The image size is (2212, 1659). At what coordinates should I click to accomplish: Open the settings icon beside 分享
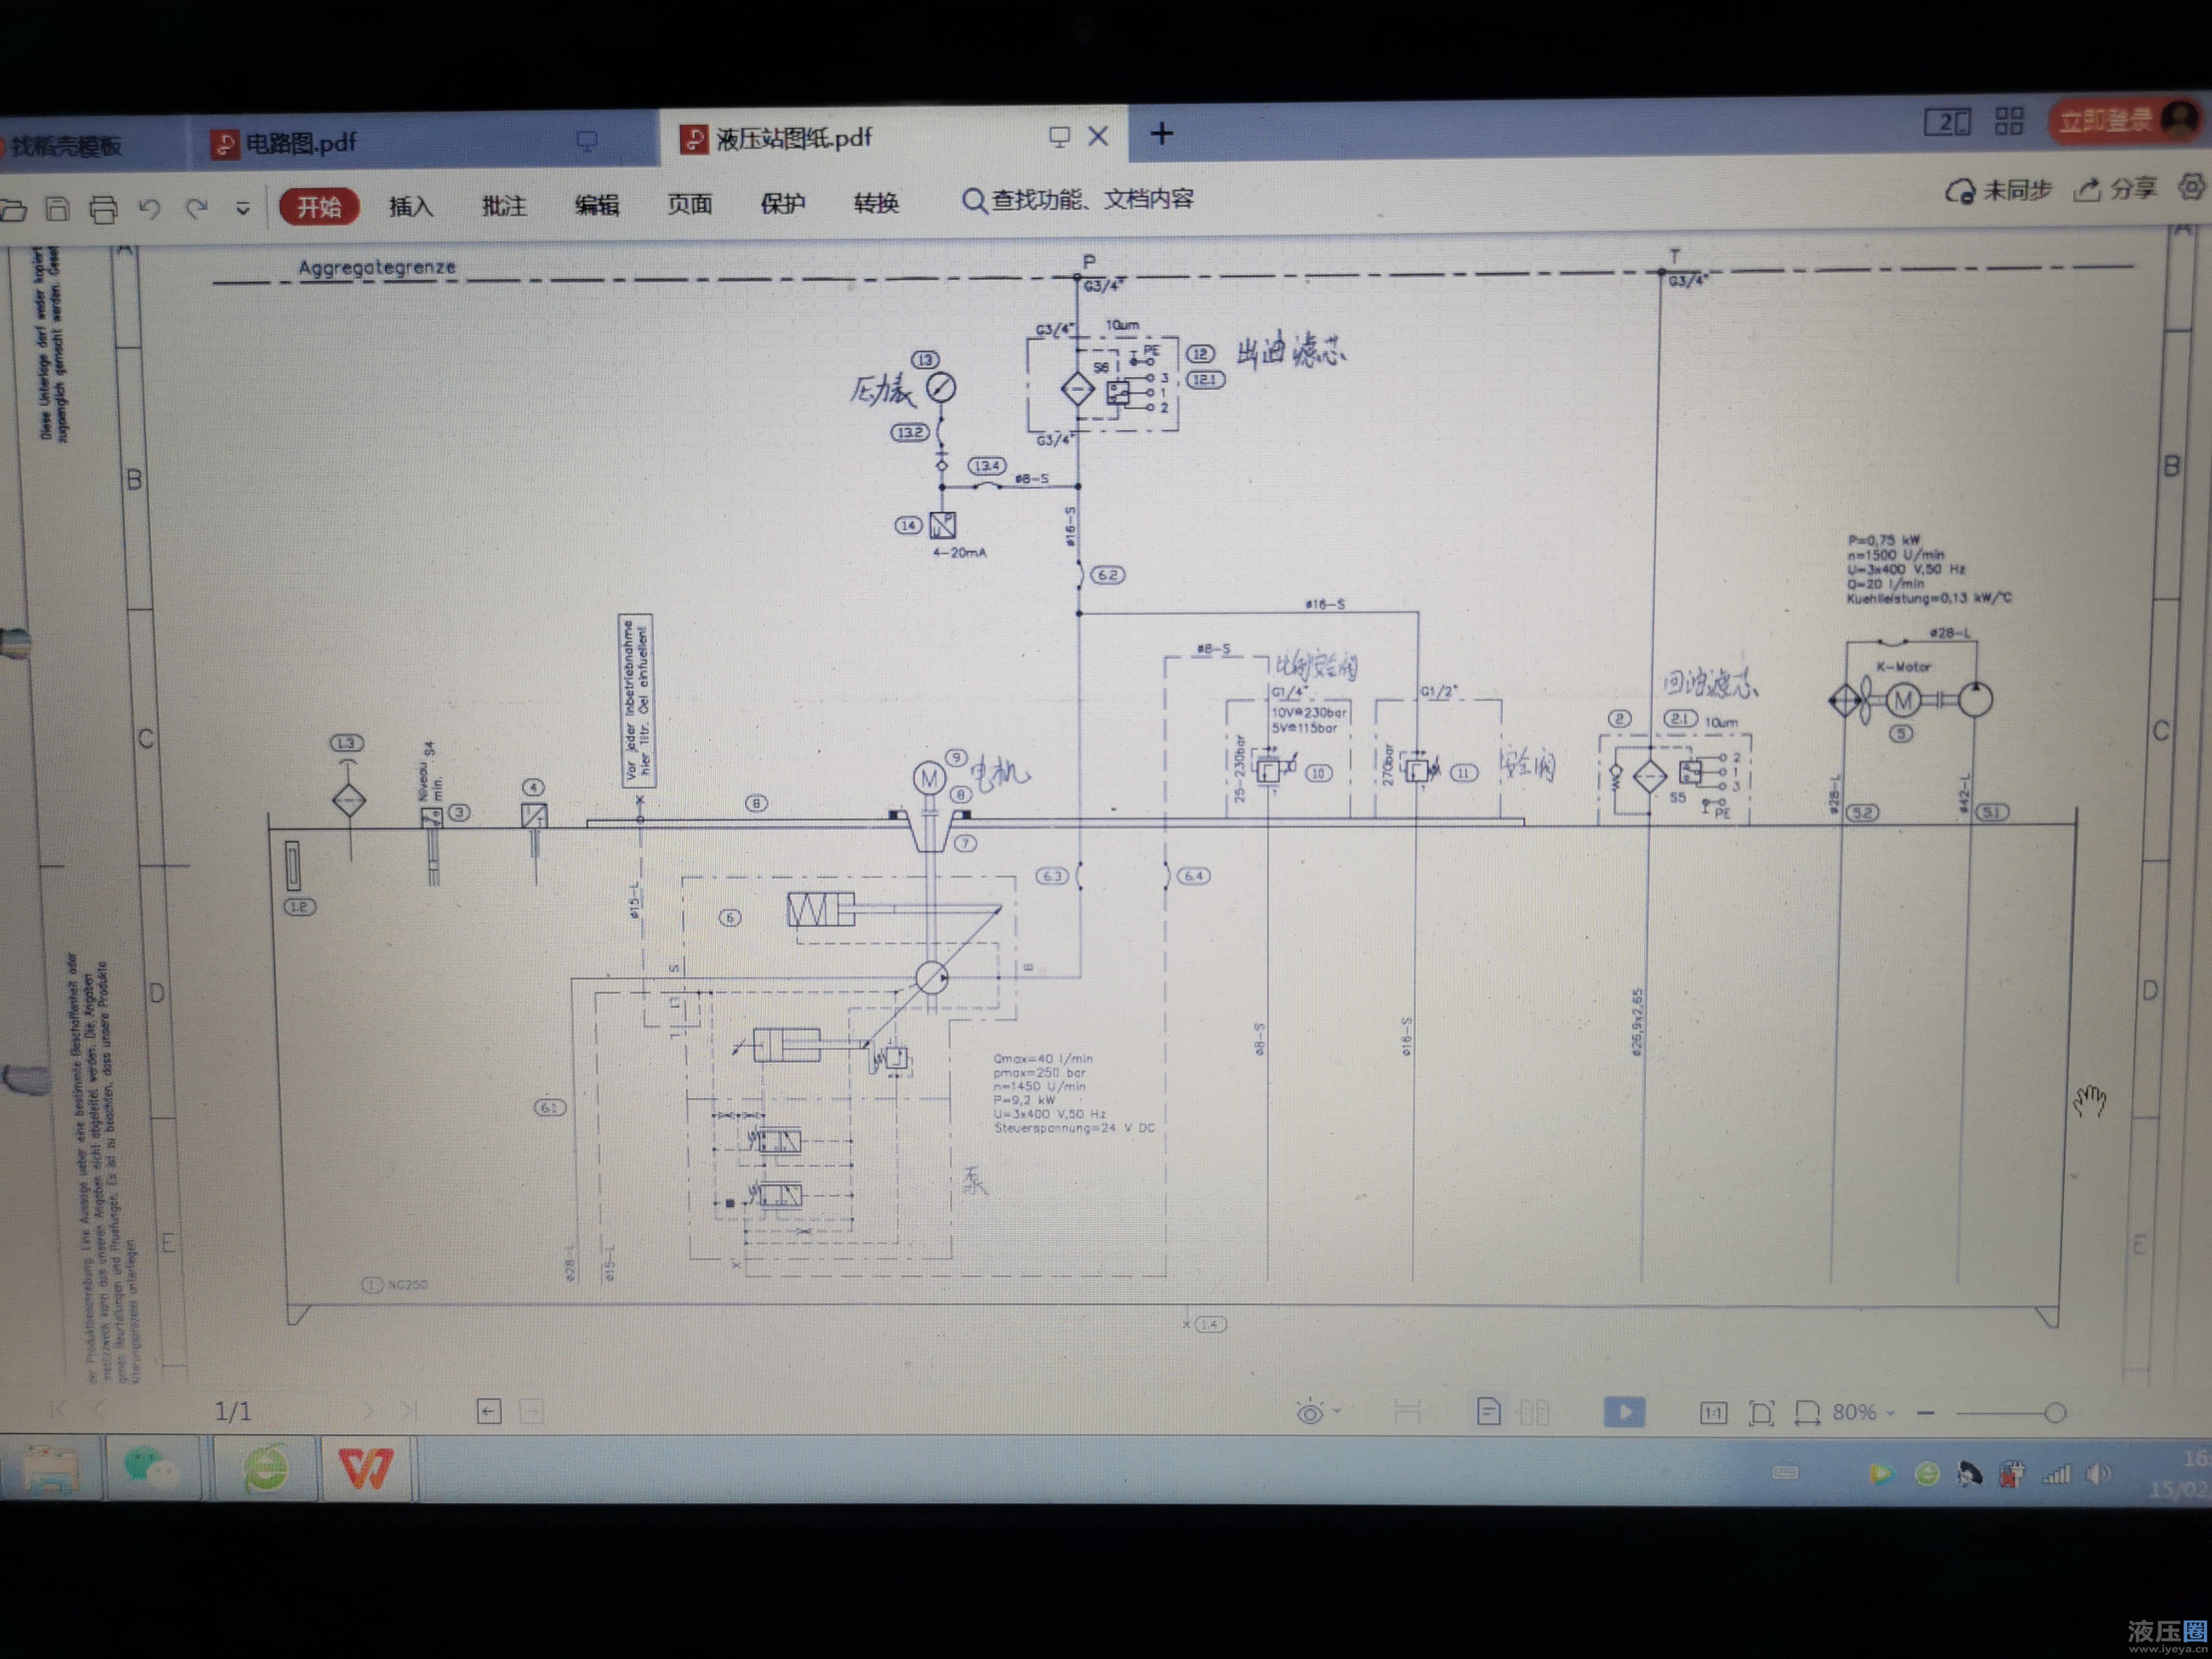(x=2191, y=187)
